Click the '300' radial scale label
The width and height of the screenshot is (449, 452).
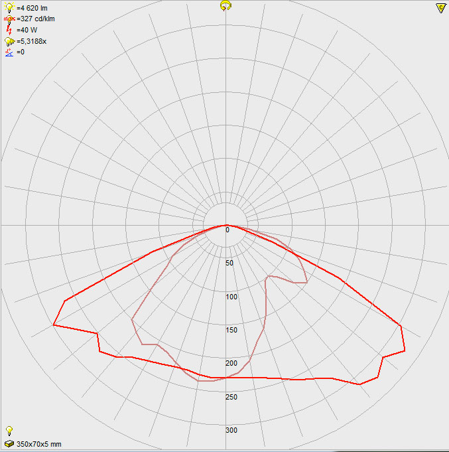[x=231, y=430]
